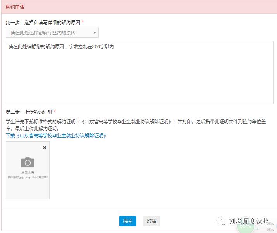This screenshot has width=277, height=233.
Task: Click the dropdown arrow of reason selector
Action: click(95, 33)
